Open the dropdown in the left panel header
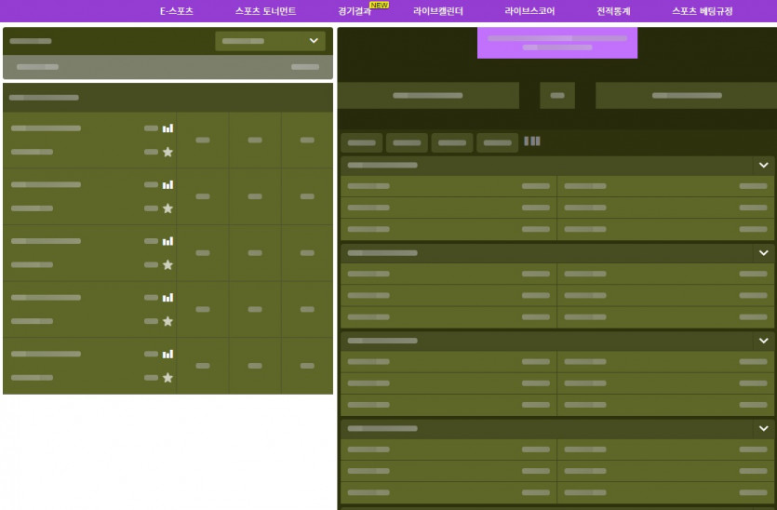The image size is (777, 510). point(270,41)
